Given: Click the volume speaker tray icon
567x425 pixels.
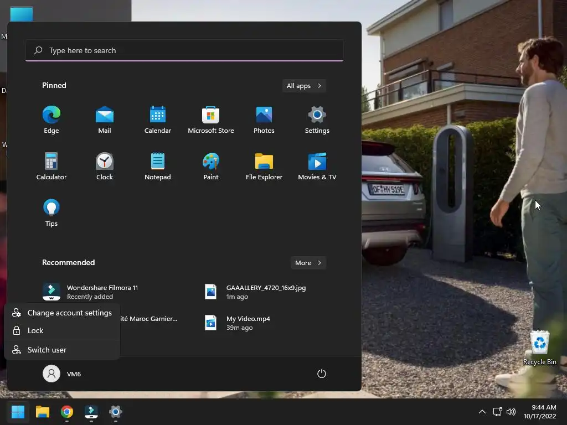Looking at the screenshot, I should point(511,412).
